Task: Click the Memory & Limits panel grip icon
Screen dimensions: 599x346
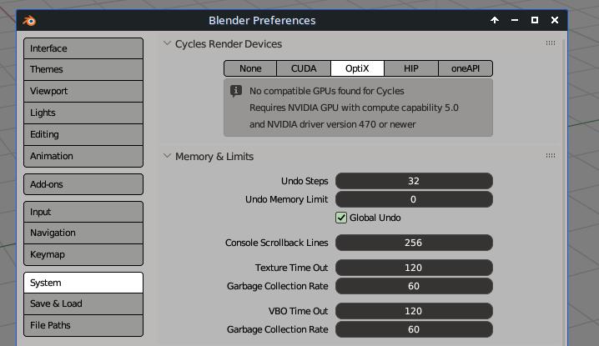Action: coord(551,156)
